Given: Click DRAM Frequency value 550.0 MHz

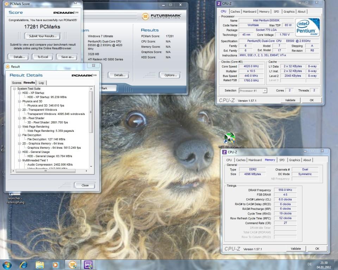Looking at the screenshot, I should (285, 190).
